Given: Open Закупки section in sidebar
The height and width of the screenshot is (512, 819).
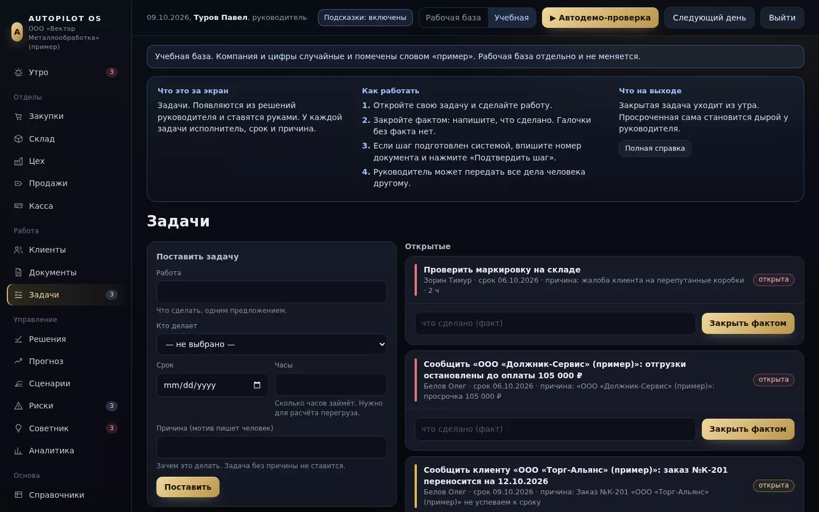Looking at the screenshot, I should point(65,116).
